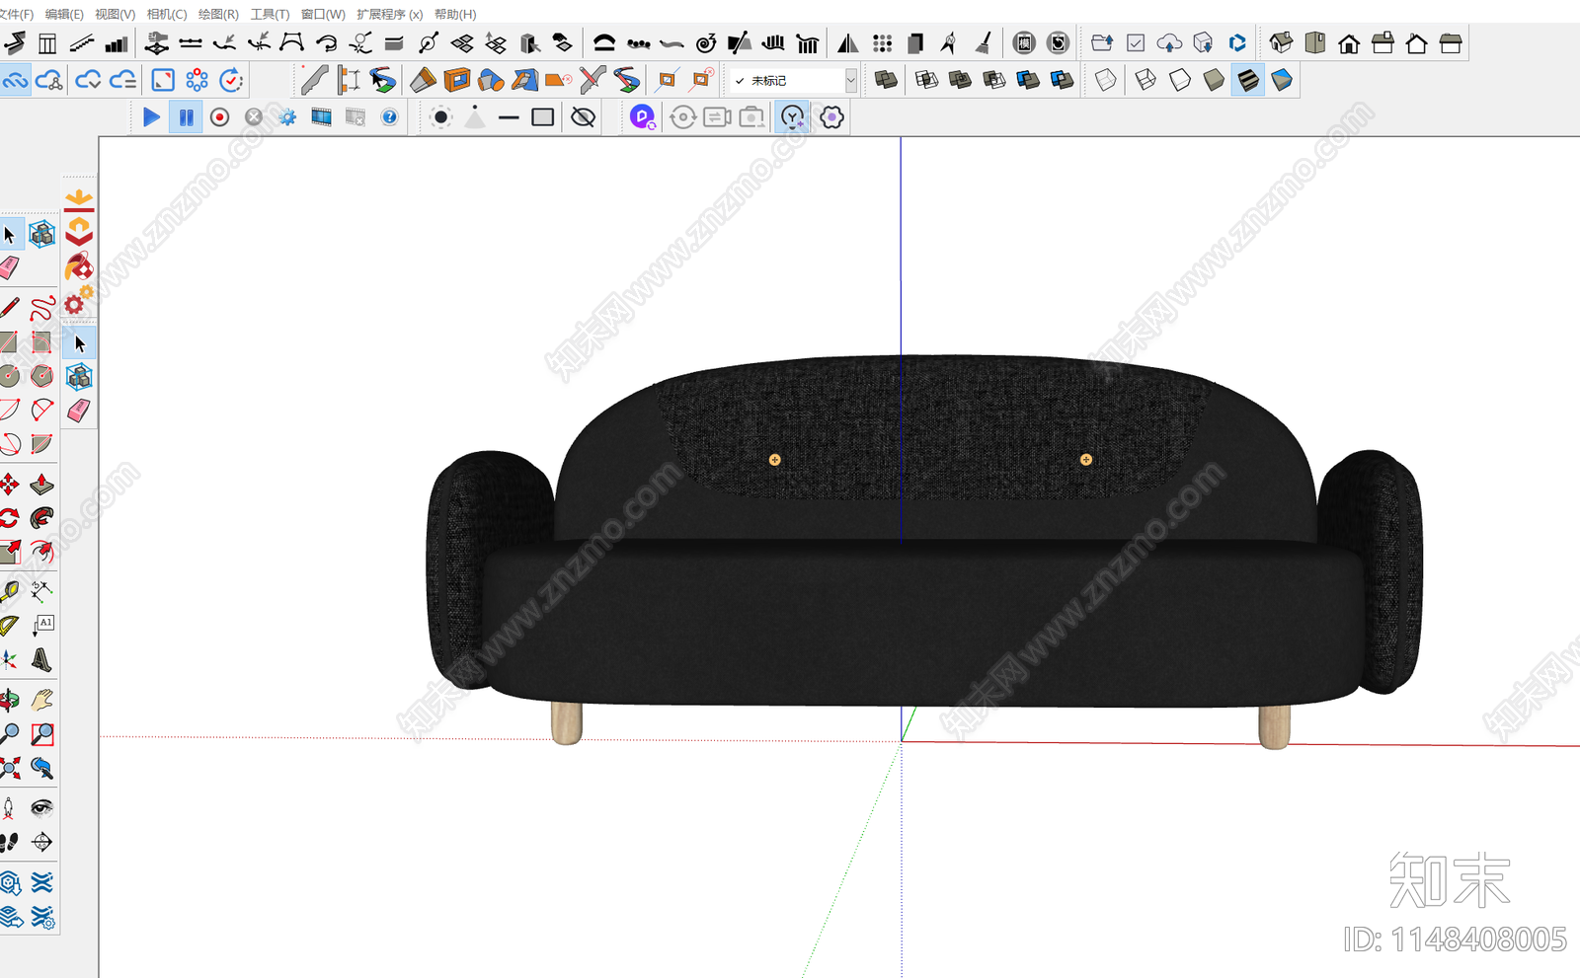Viewport: 1580px width, 978px height.
Task: Click the black sofa model in viewport
Action: [923, 553]
